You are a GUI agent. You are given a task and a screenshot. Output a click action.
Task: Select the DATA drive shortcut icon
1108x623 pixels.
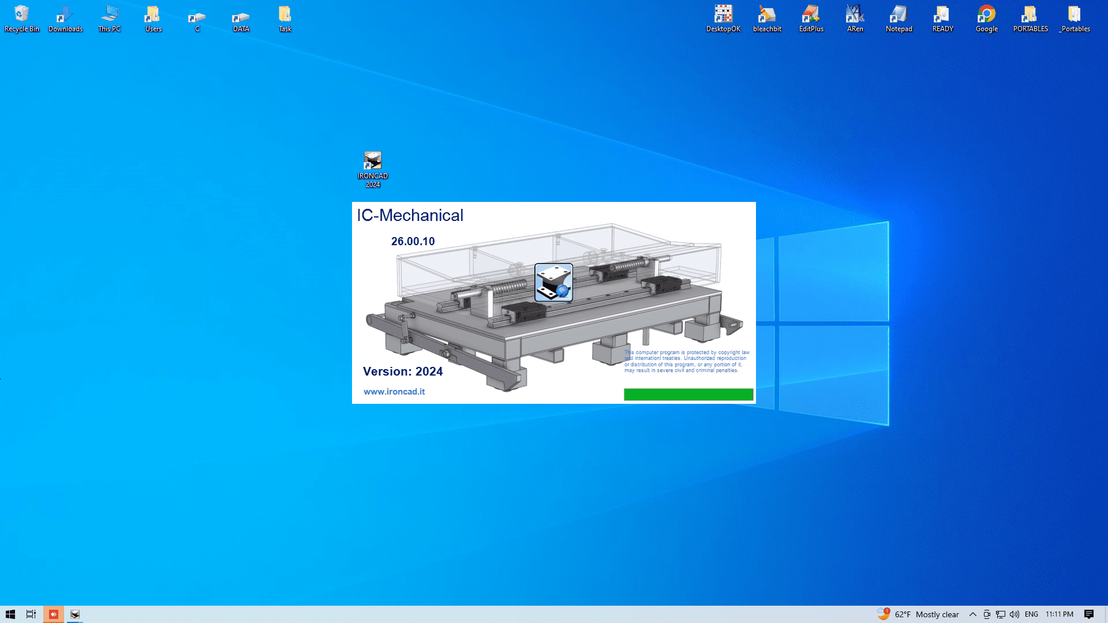241,18
